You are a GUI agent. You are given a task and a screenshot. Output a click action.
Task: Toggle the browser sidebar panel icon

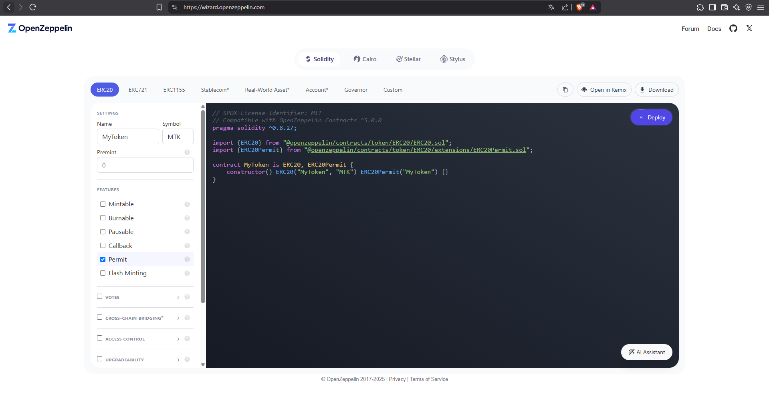(712, 7)
